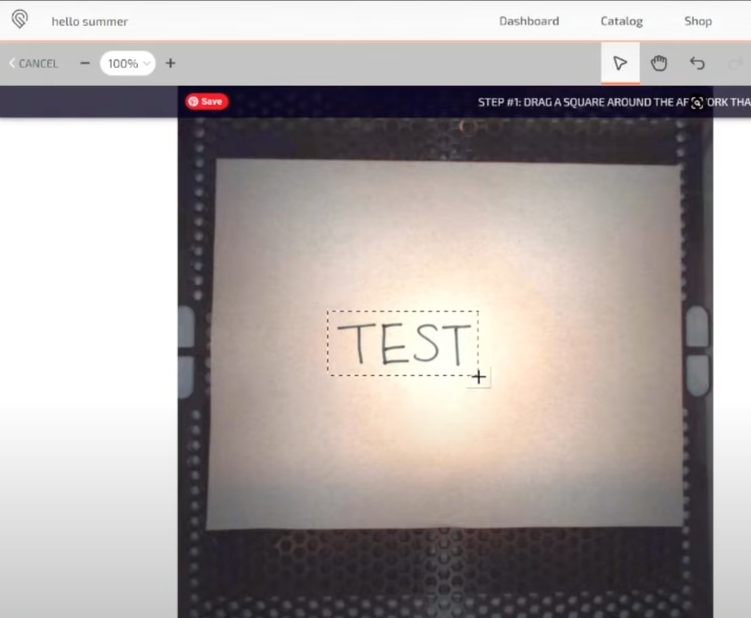Click the red Pinterest Save button
Viewport: 751px width, 618px height.
tap(206, 101)
